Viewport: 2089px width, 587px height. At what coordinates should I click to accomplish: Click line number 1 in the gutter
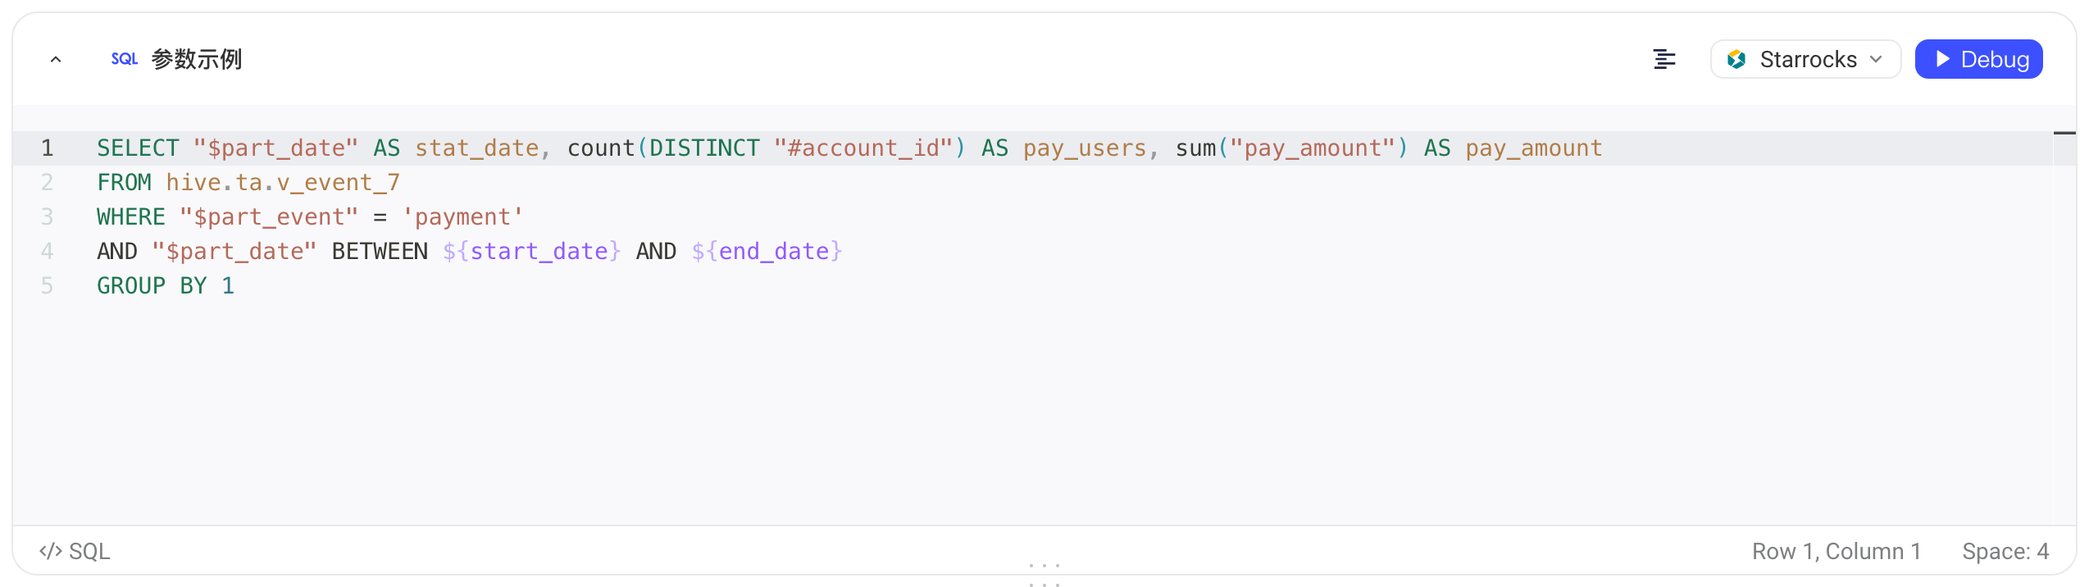[x=47, y=148]
